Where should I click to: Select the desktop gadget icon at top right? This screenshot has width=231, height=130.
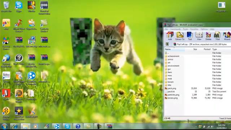(222, 6)
